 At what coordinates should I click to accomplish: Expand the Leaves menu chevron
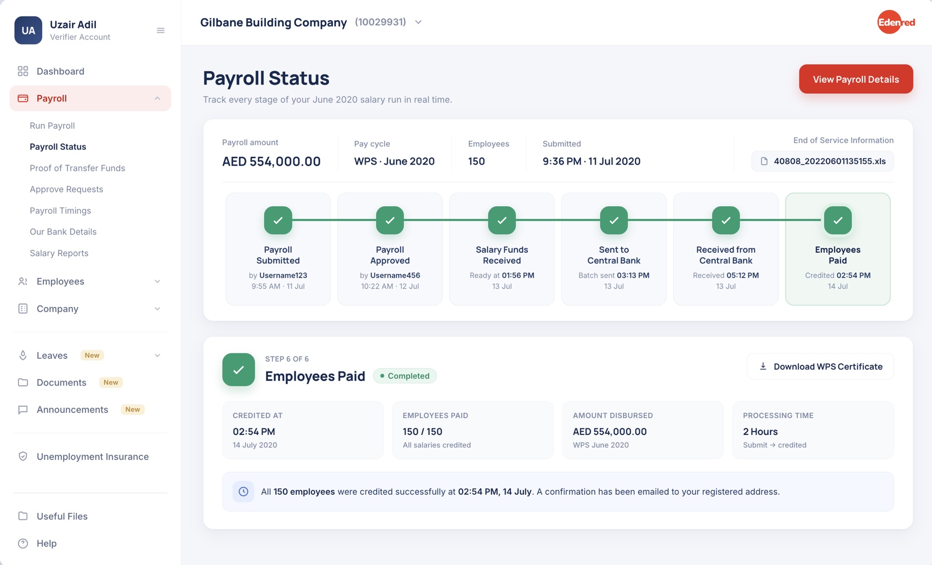[157, 355]
